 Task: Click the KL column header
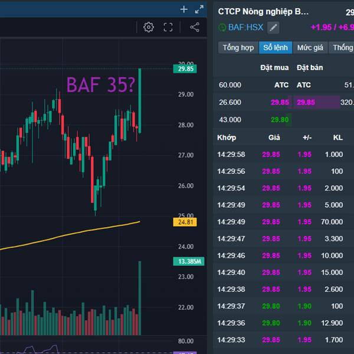(x=338, y=137)
